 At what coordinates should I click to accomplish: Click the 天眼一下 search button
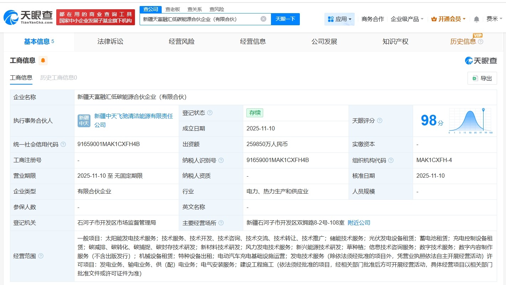285,19
